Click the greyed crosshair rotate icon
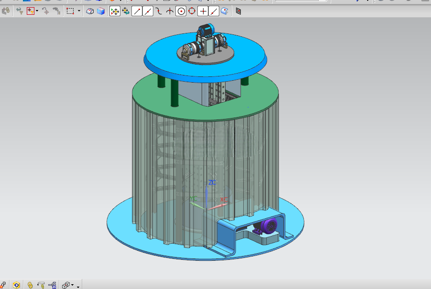 click(x=45, y=11)
